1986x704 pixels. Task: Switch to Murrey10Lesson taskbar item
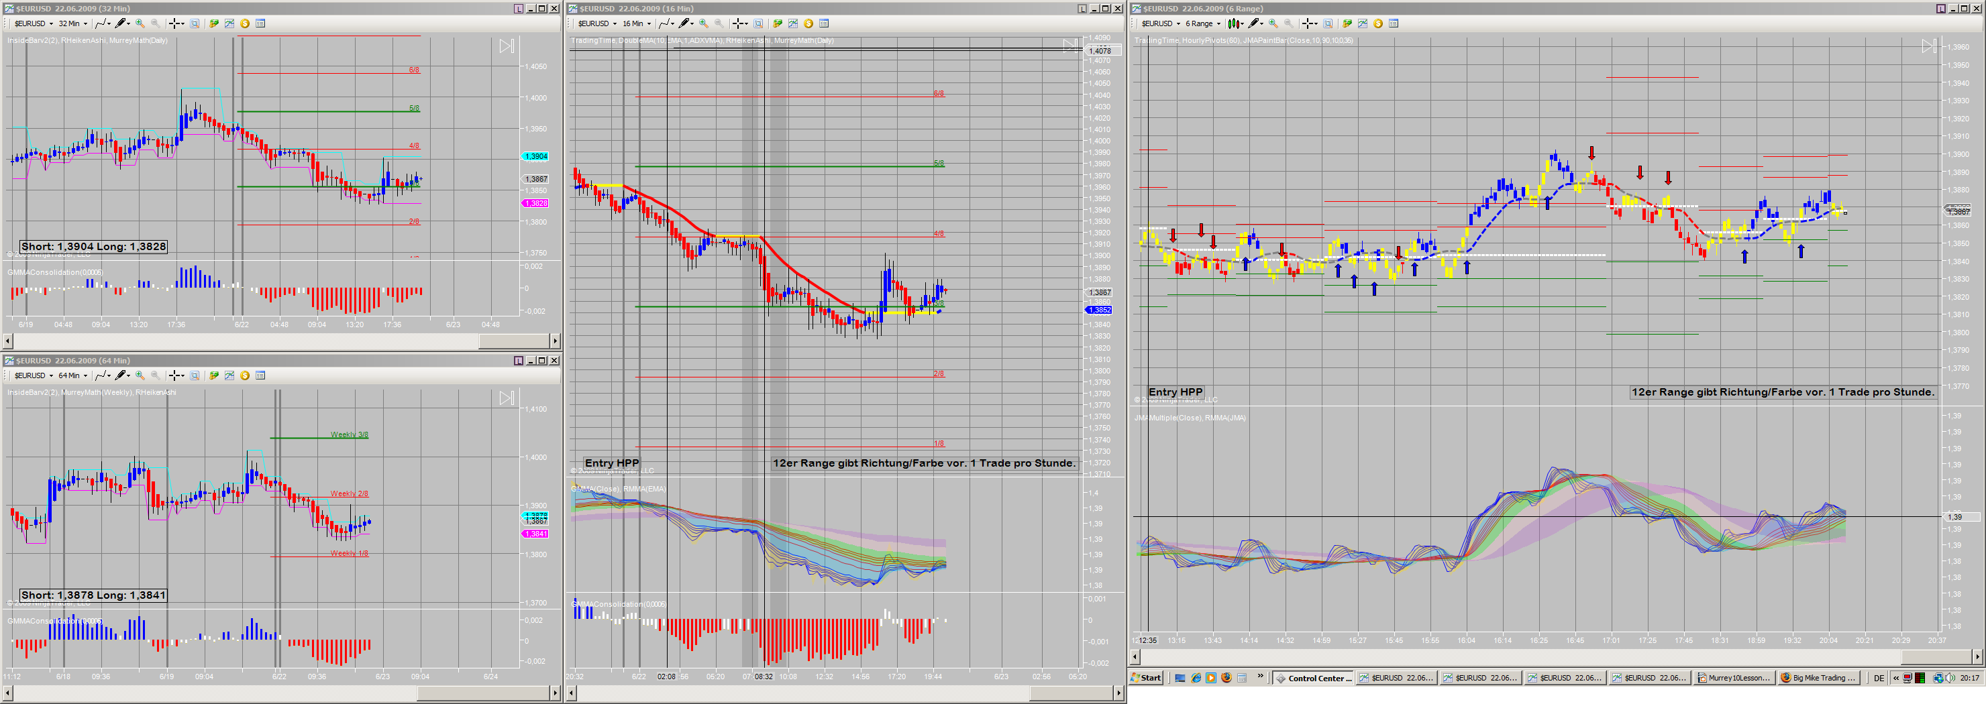pyautogui.click(x=1734, y=678)
